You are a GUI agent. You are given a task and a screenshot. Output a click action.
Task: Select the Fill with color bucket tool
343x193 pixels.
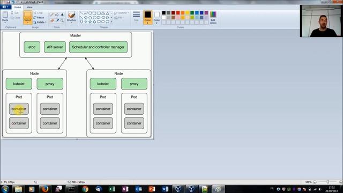pos(57,15)
